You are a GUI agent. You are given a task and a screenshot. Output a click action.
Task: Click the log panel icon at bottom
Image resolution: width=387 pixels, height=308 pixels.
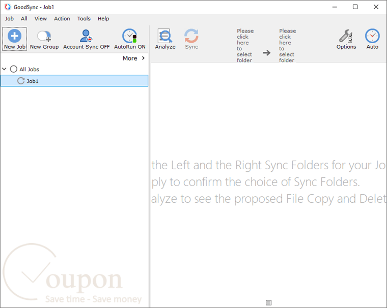(269, 303)
